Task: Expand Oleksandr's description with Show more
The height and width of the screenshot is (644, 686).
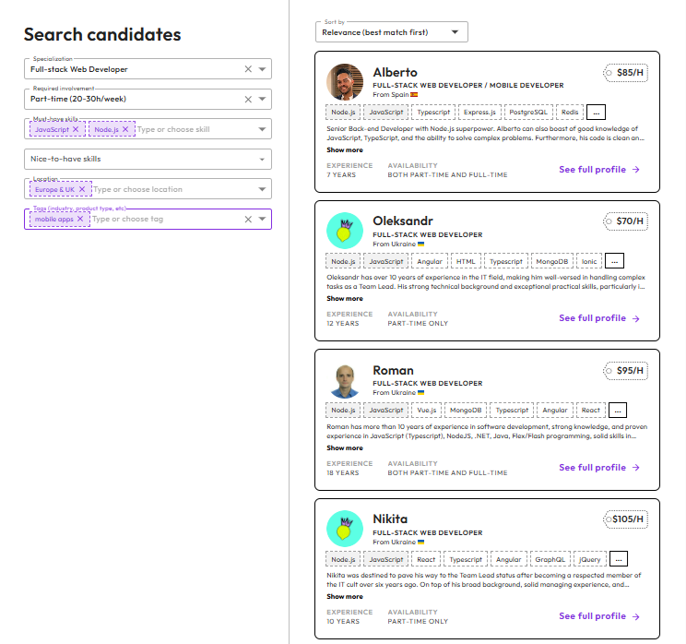Action: coord(345,299)
